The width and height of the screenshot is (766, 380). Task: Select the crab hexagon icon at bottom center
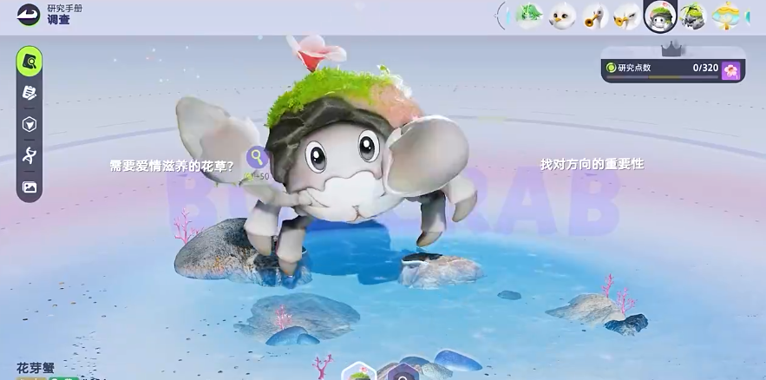pos(359,372)
